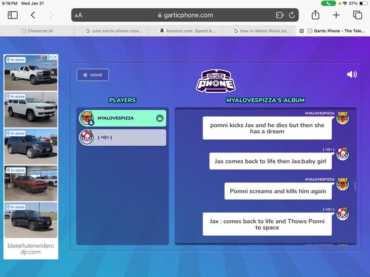
Task: Click the garticphone.com address field
Action: click(x=185, y=15)
